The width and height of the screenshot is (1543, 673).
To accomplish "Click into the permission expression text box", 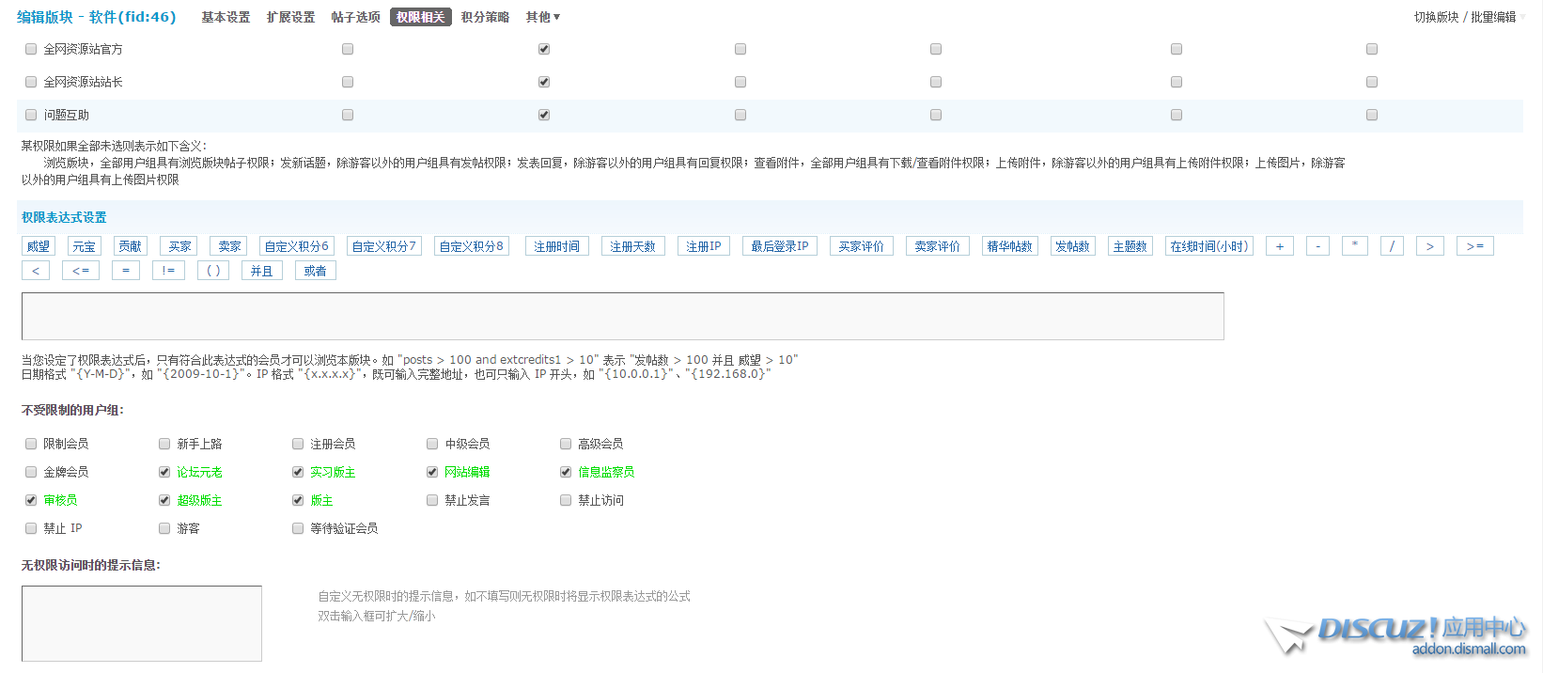I will [622, 316].
